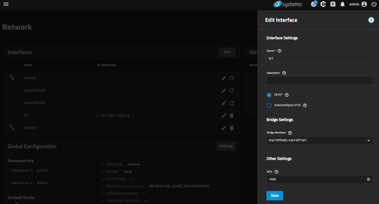Image resolution: width=379 pixels, height=204 pixels.
Task: Select the enp2s0 interface name
Action: (x=30, y=78)
